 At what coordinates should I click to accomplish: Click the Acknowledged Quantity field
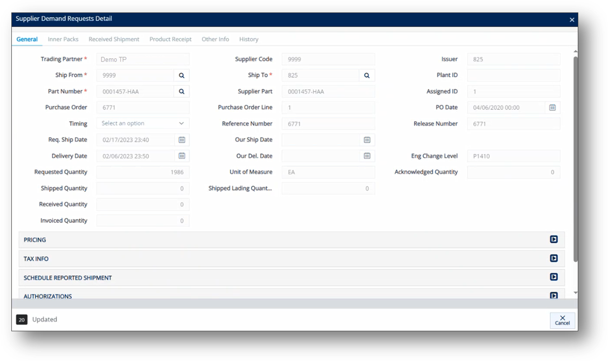pyautogui.click(x=514, y=172)
